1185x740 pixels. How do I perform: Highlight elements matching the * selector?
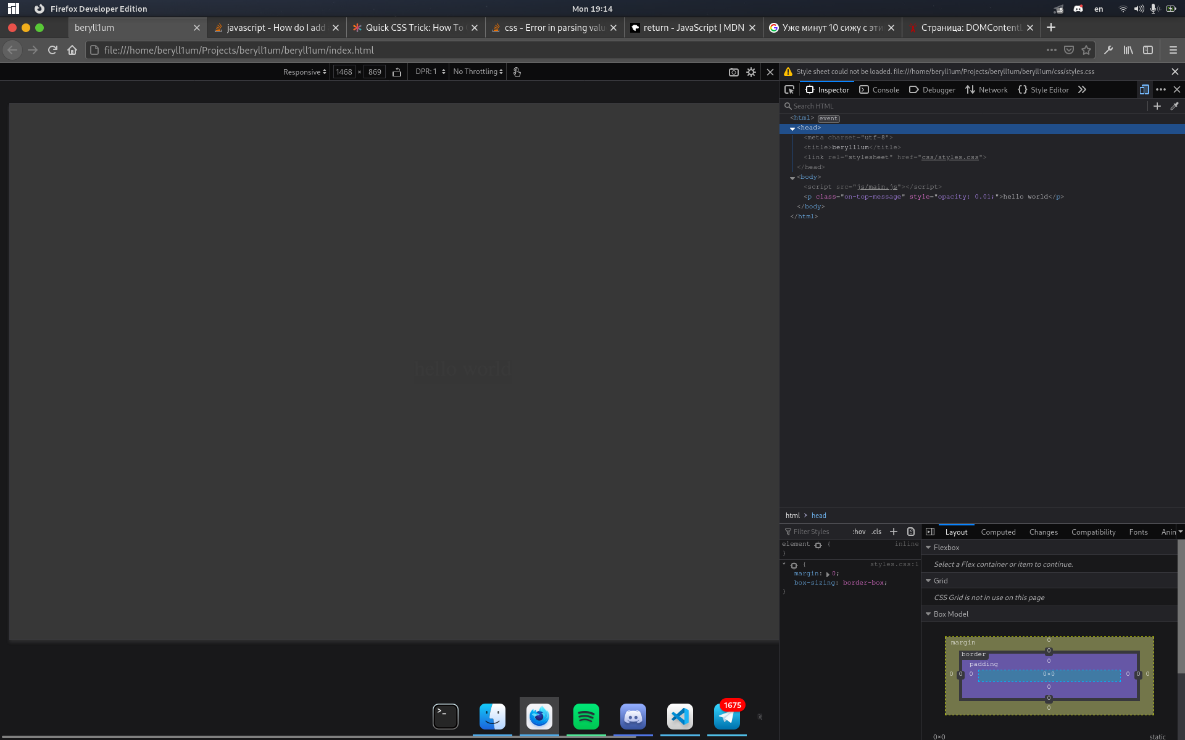(x=794, y=565)
